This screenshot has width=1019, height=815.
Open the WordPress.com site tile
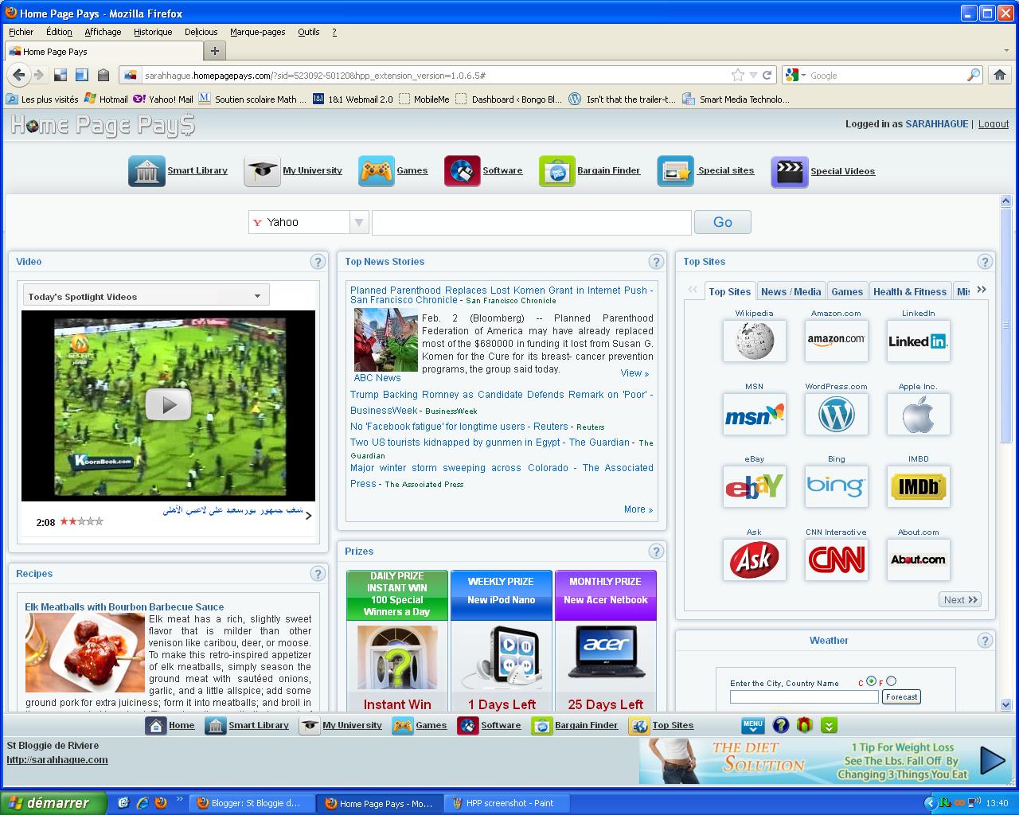[x=836, y=414]
